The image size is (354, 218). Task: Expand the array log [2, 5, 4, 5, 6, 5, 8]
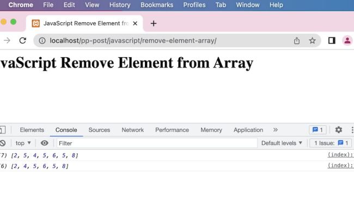(45, 155)
